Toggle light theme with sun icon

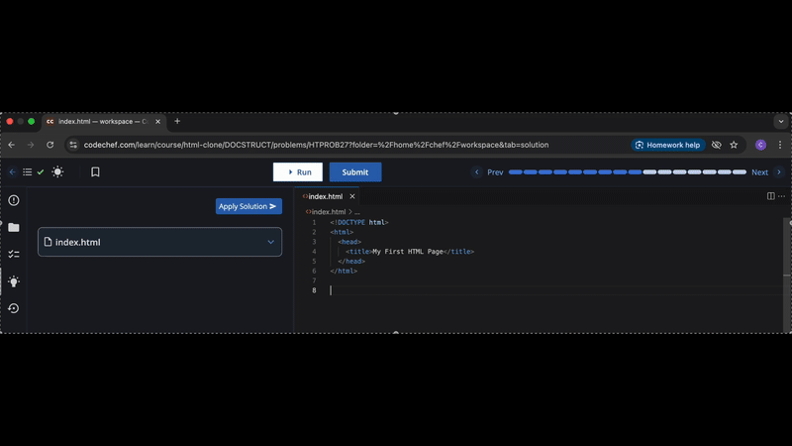(57, 171)
